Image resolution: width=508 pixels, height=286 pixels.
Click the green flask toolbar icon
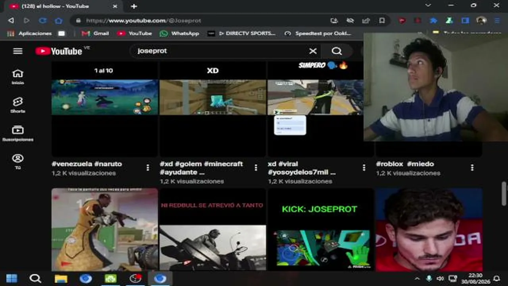tap(449, 20)
